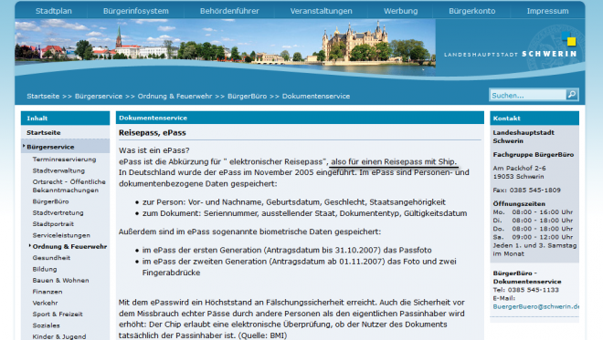This screenshot has height=340, width=603.
Task: Open Sport & Freizeit sidebar link
Action: pos(58,314)
